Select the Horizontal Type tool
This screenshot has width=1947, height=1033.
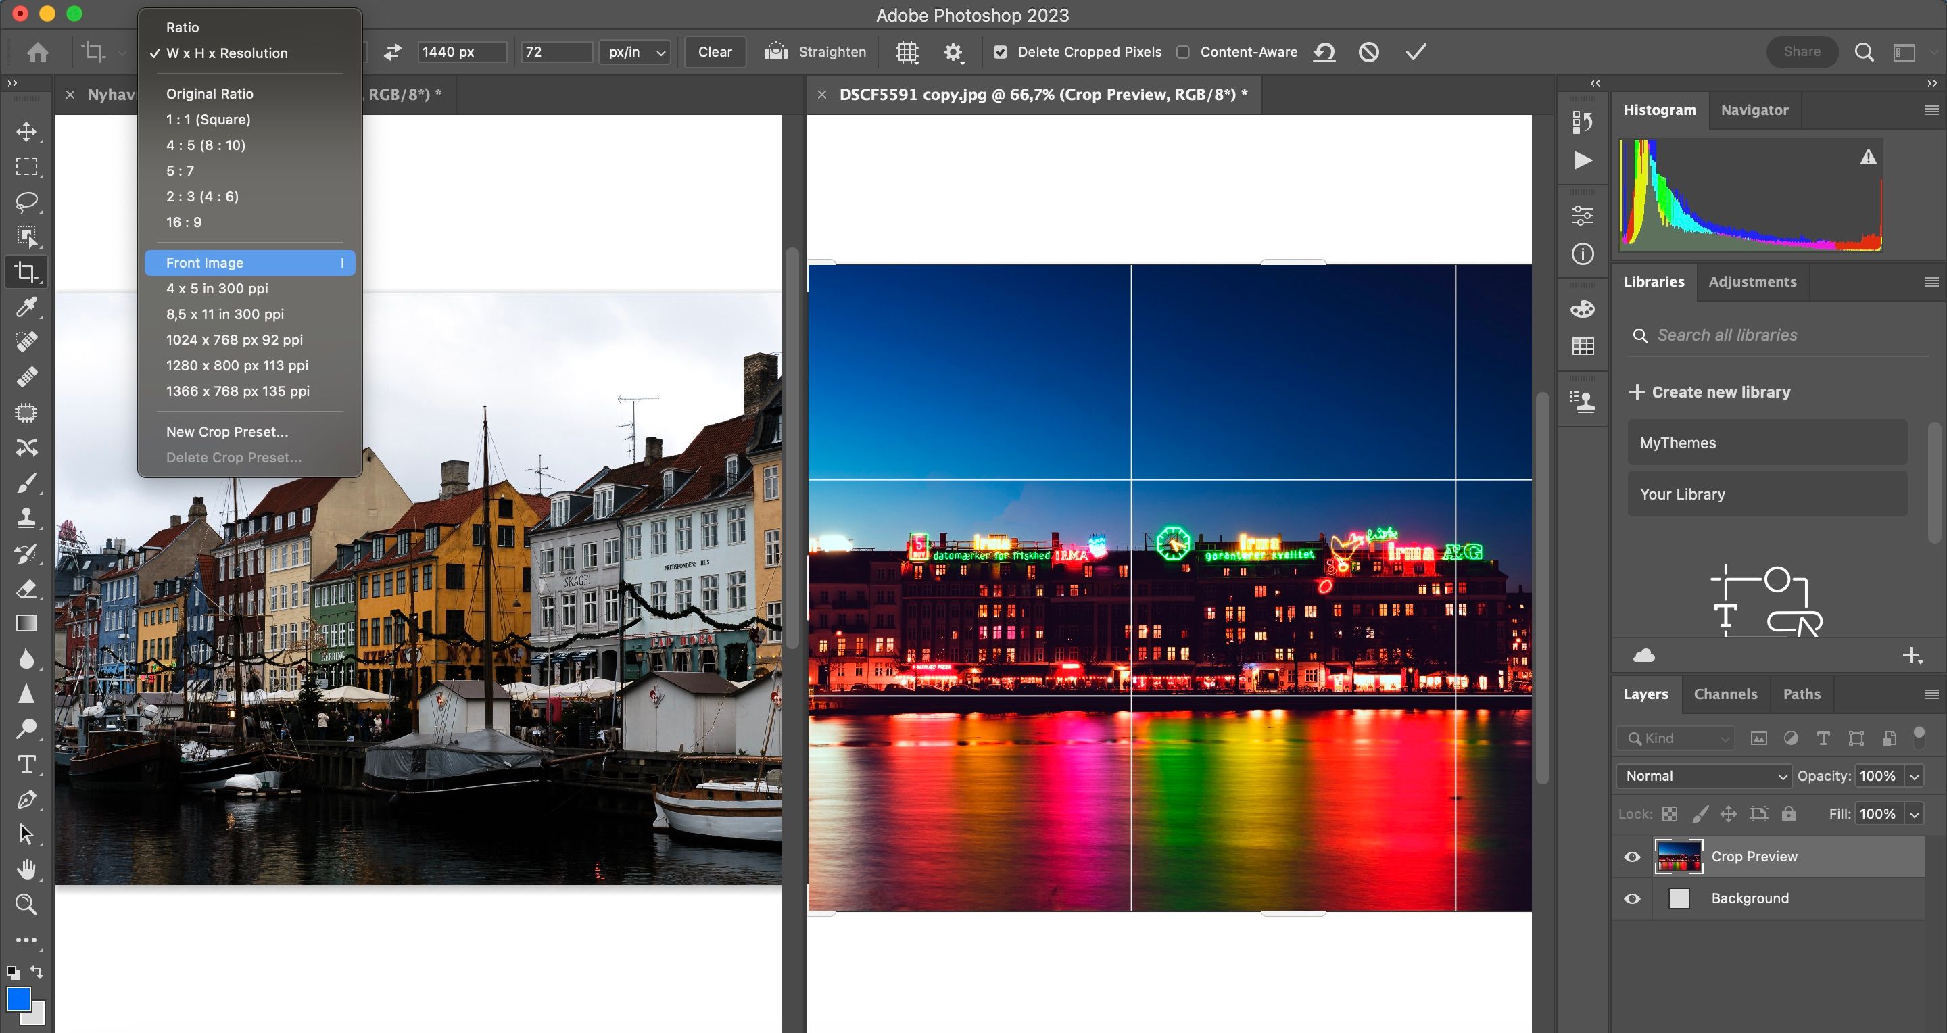click(26, 765)
